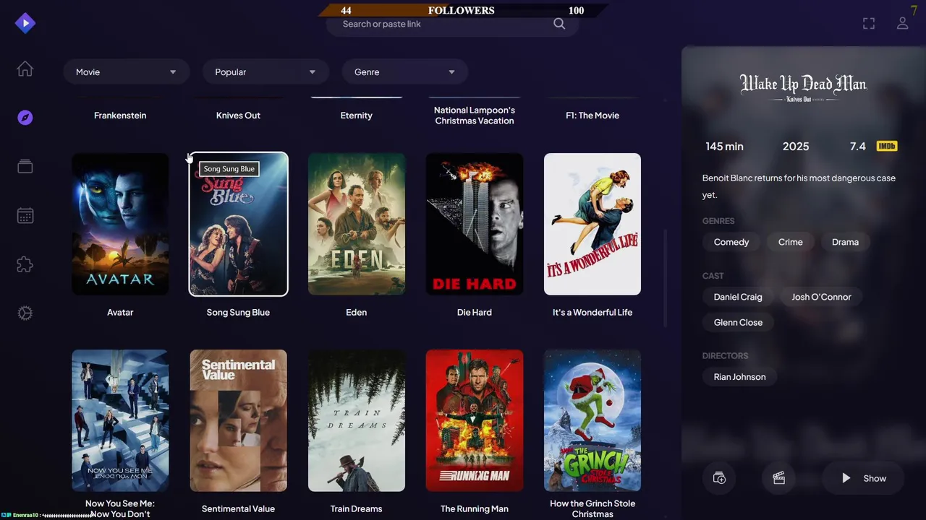This screenshot has width=926, height=520.
Task: Open the Addons puzzle icon
Action: point(25,264)
